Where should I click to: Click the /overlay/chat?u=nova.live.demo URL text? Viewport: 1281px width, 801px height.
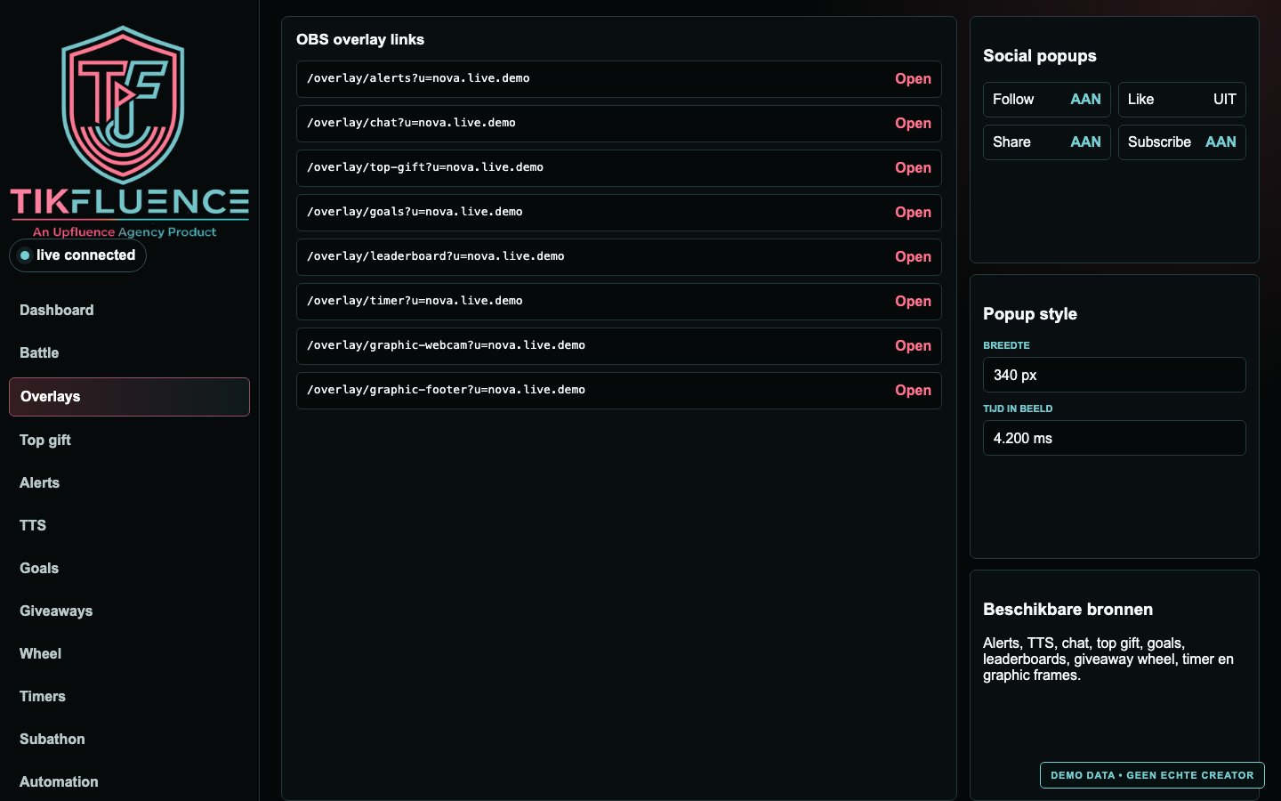(411, 123)
